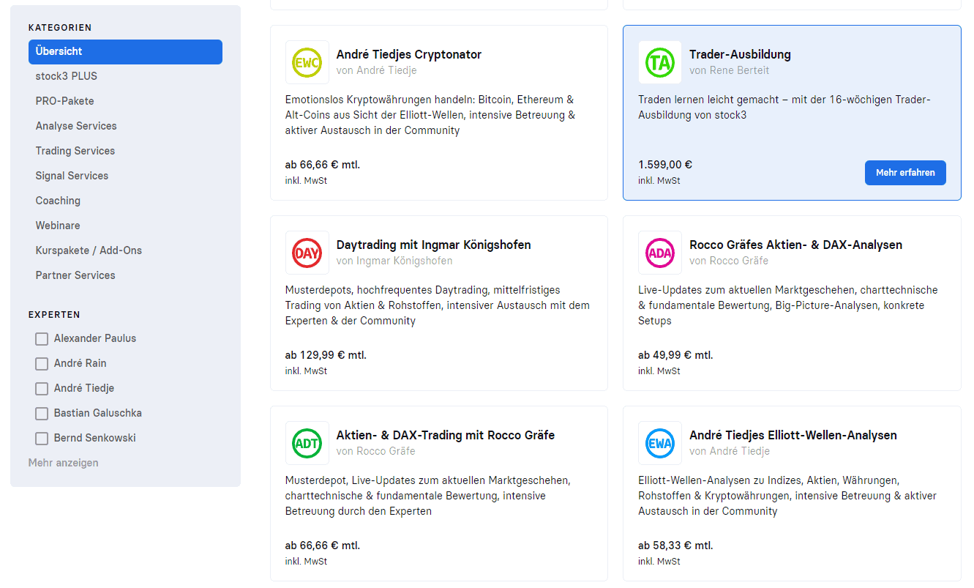This screenshot has width=974, height=588.
Task: Tick the Bastian Galuschka checkbox
Action: click(x=42, y=414)
